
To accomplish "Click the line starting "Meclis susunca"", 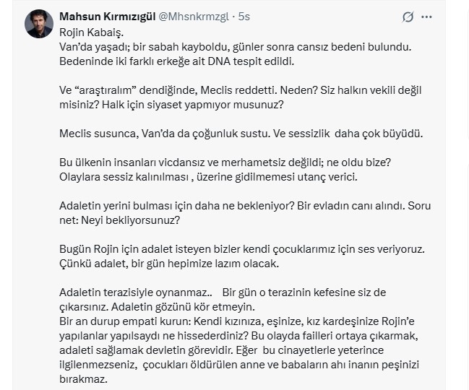I will tap(240, 134).
